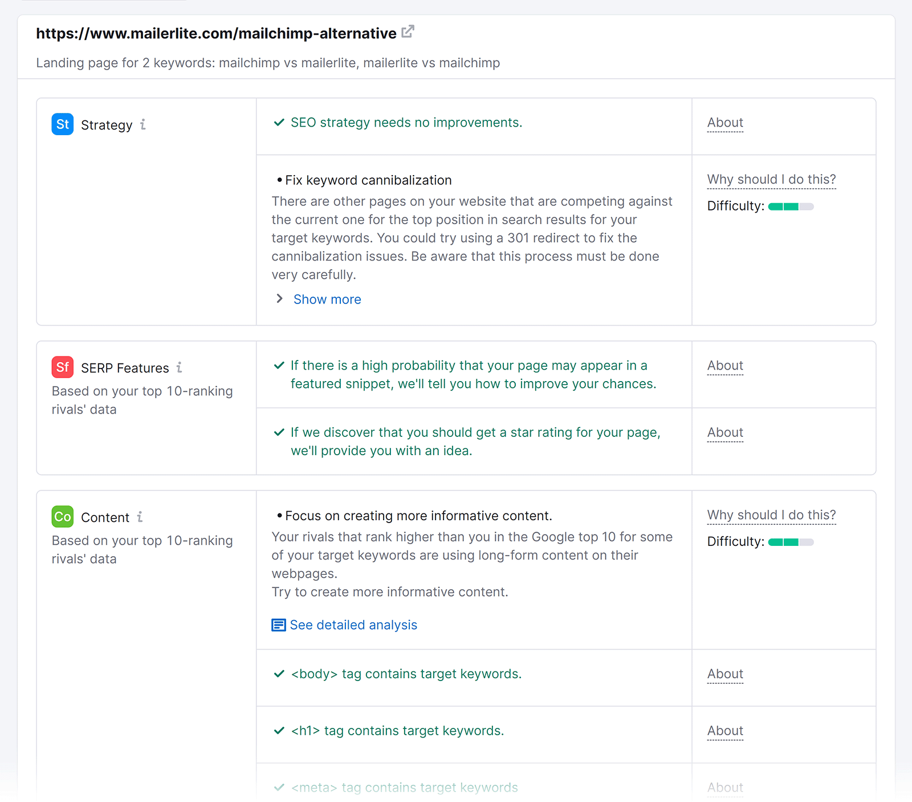Viewport: 912px width, 802px height.
Task: Click the Difficulty progress bar in Strategy section
Action: [791, 206]
